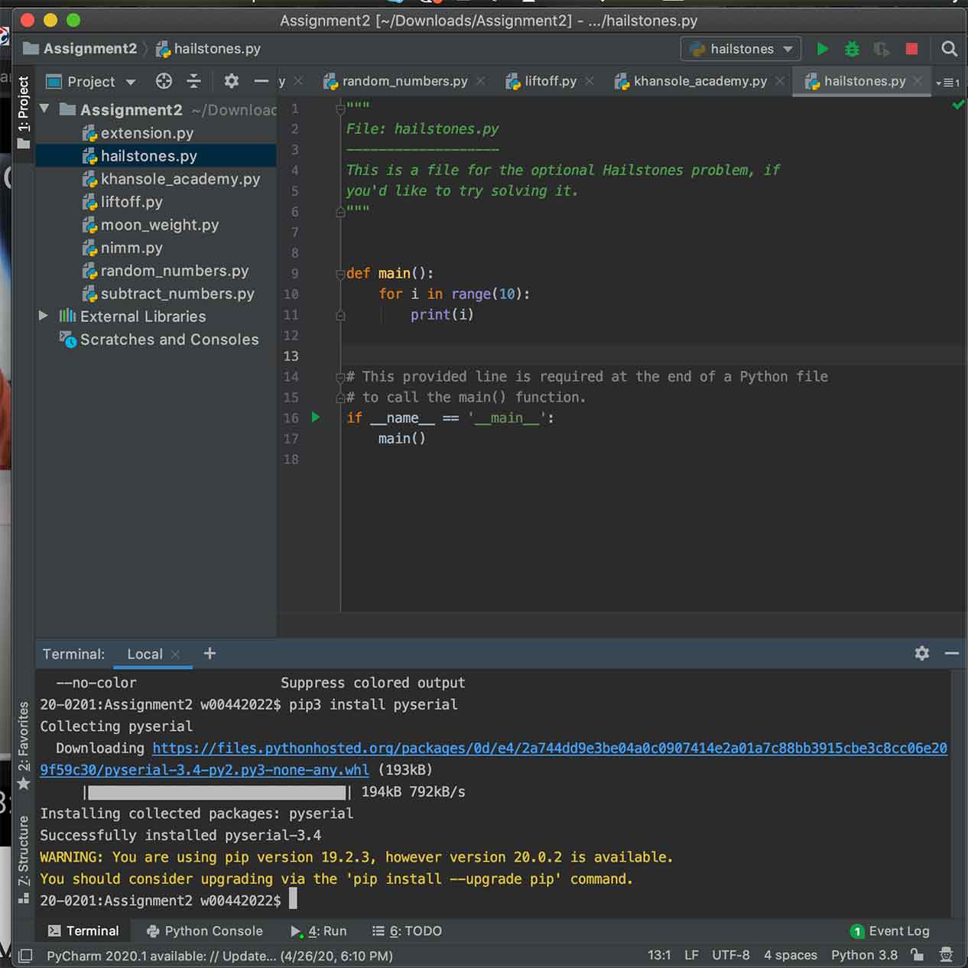Toggle the Z: Structure side panel
The width and height of the screenshot is (968, 968).
tap(24, 859)
